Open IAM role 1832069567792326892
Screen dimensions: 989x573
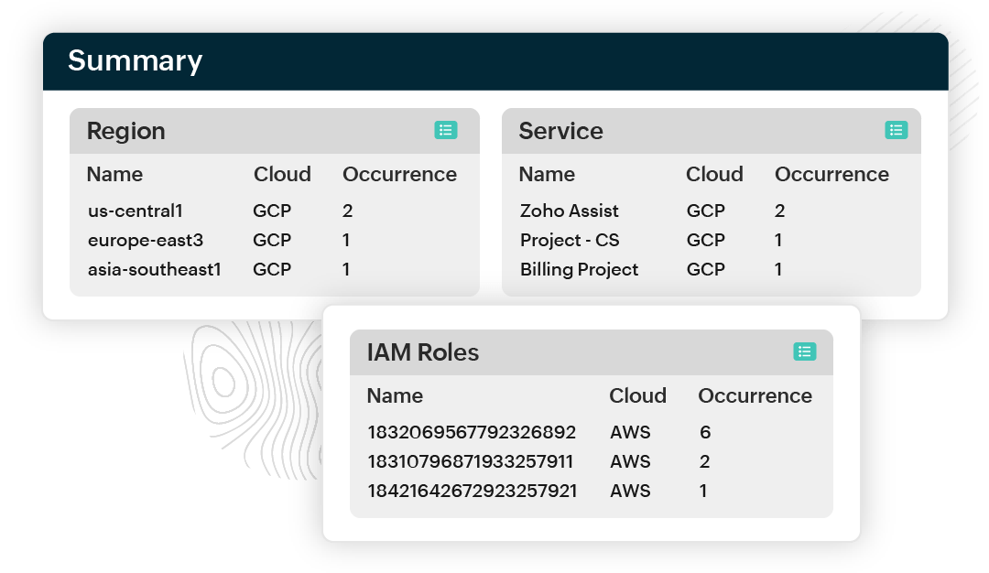point(472,431)
